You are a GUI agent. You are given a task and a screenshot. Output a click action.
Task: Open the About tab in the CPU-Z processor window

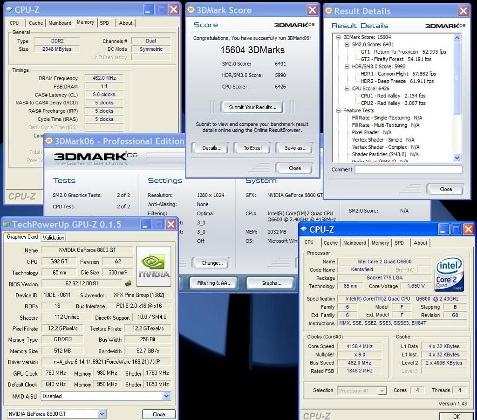(421, 242)
